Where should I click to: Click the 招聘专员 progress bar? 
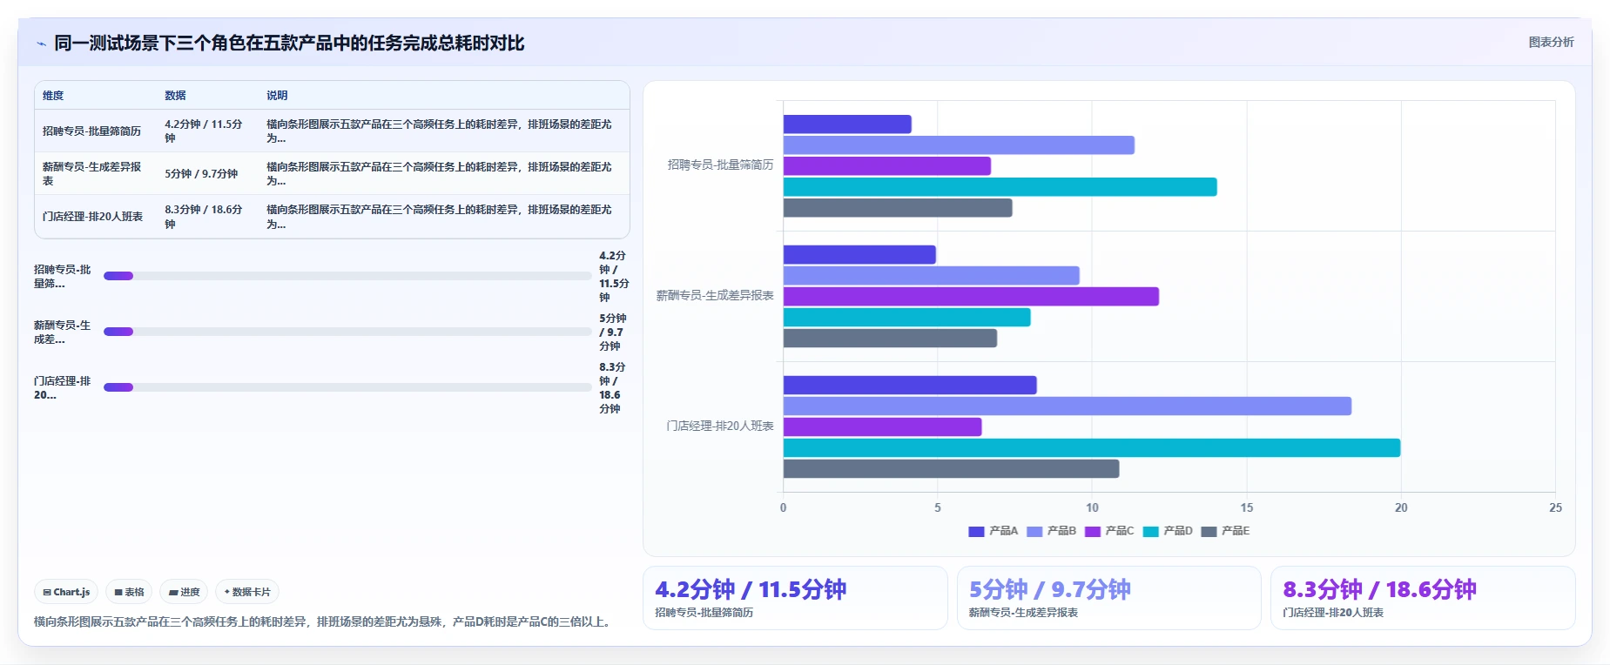point(347,276)
